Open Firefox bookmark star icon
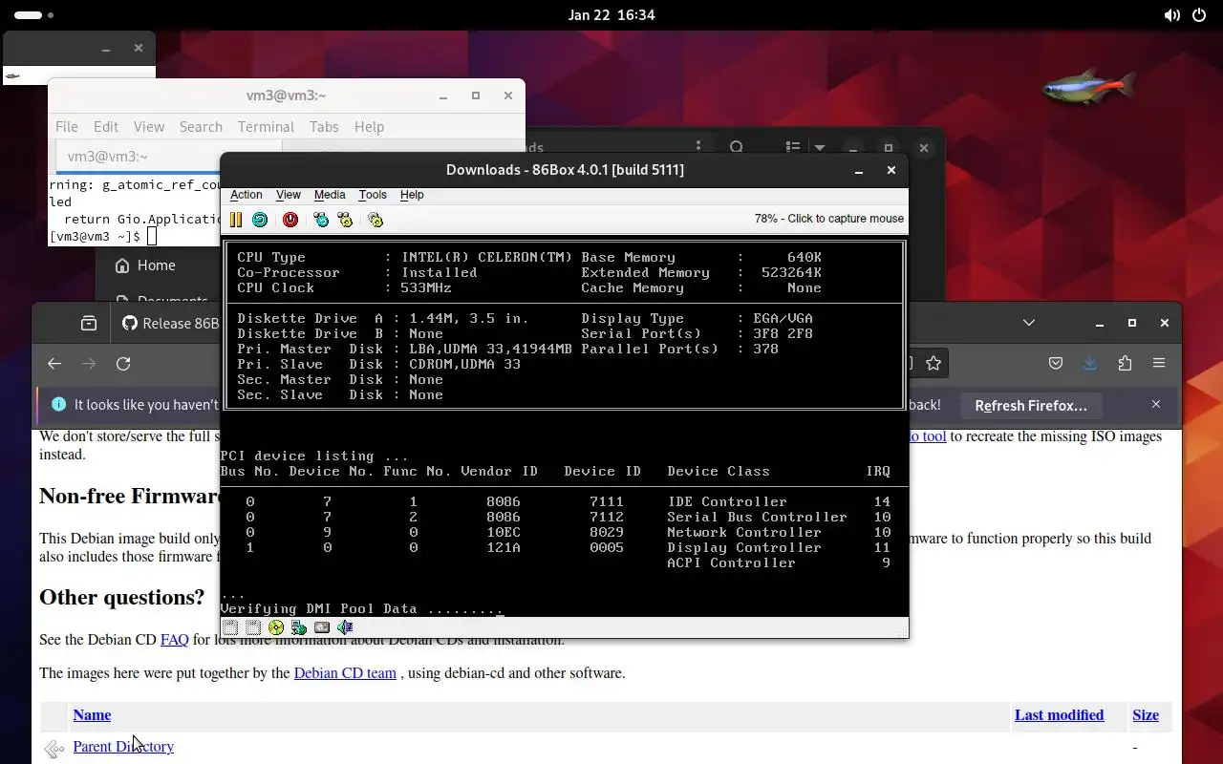Viewport: 1223px width, 764px height. coord(933,363)
